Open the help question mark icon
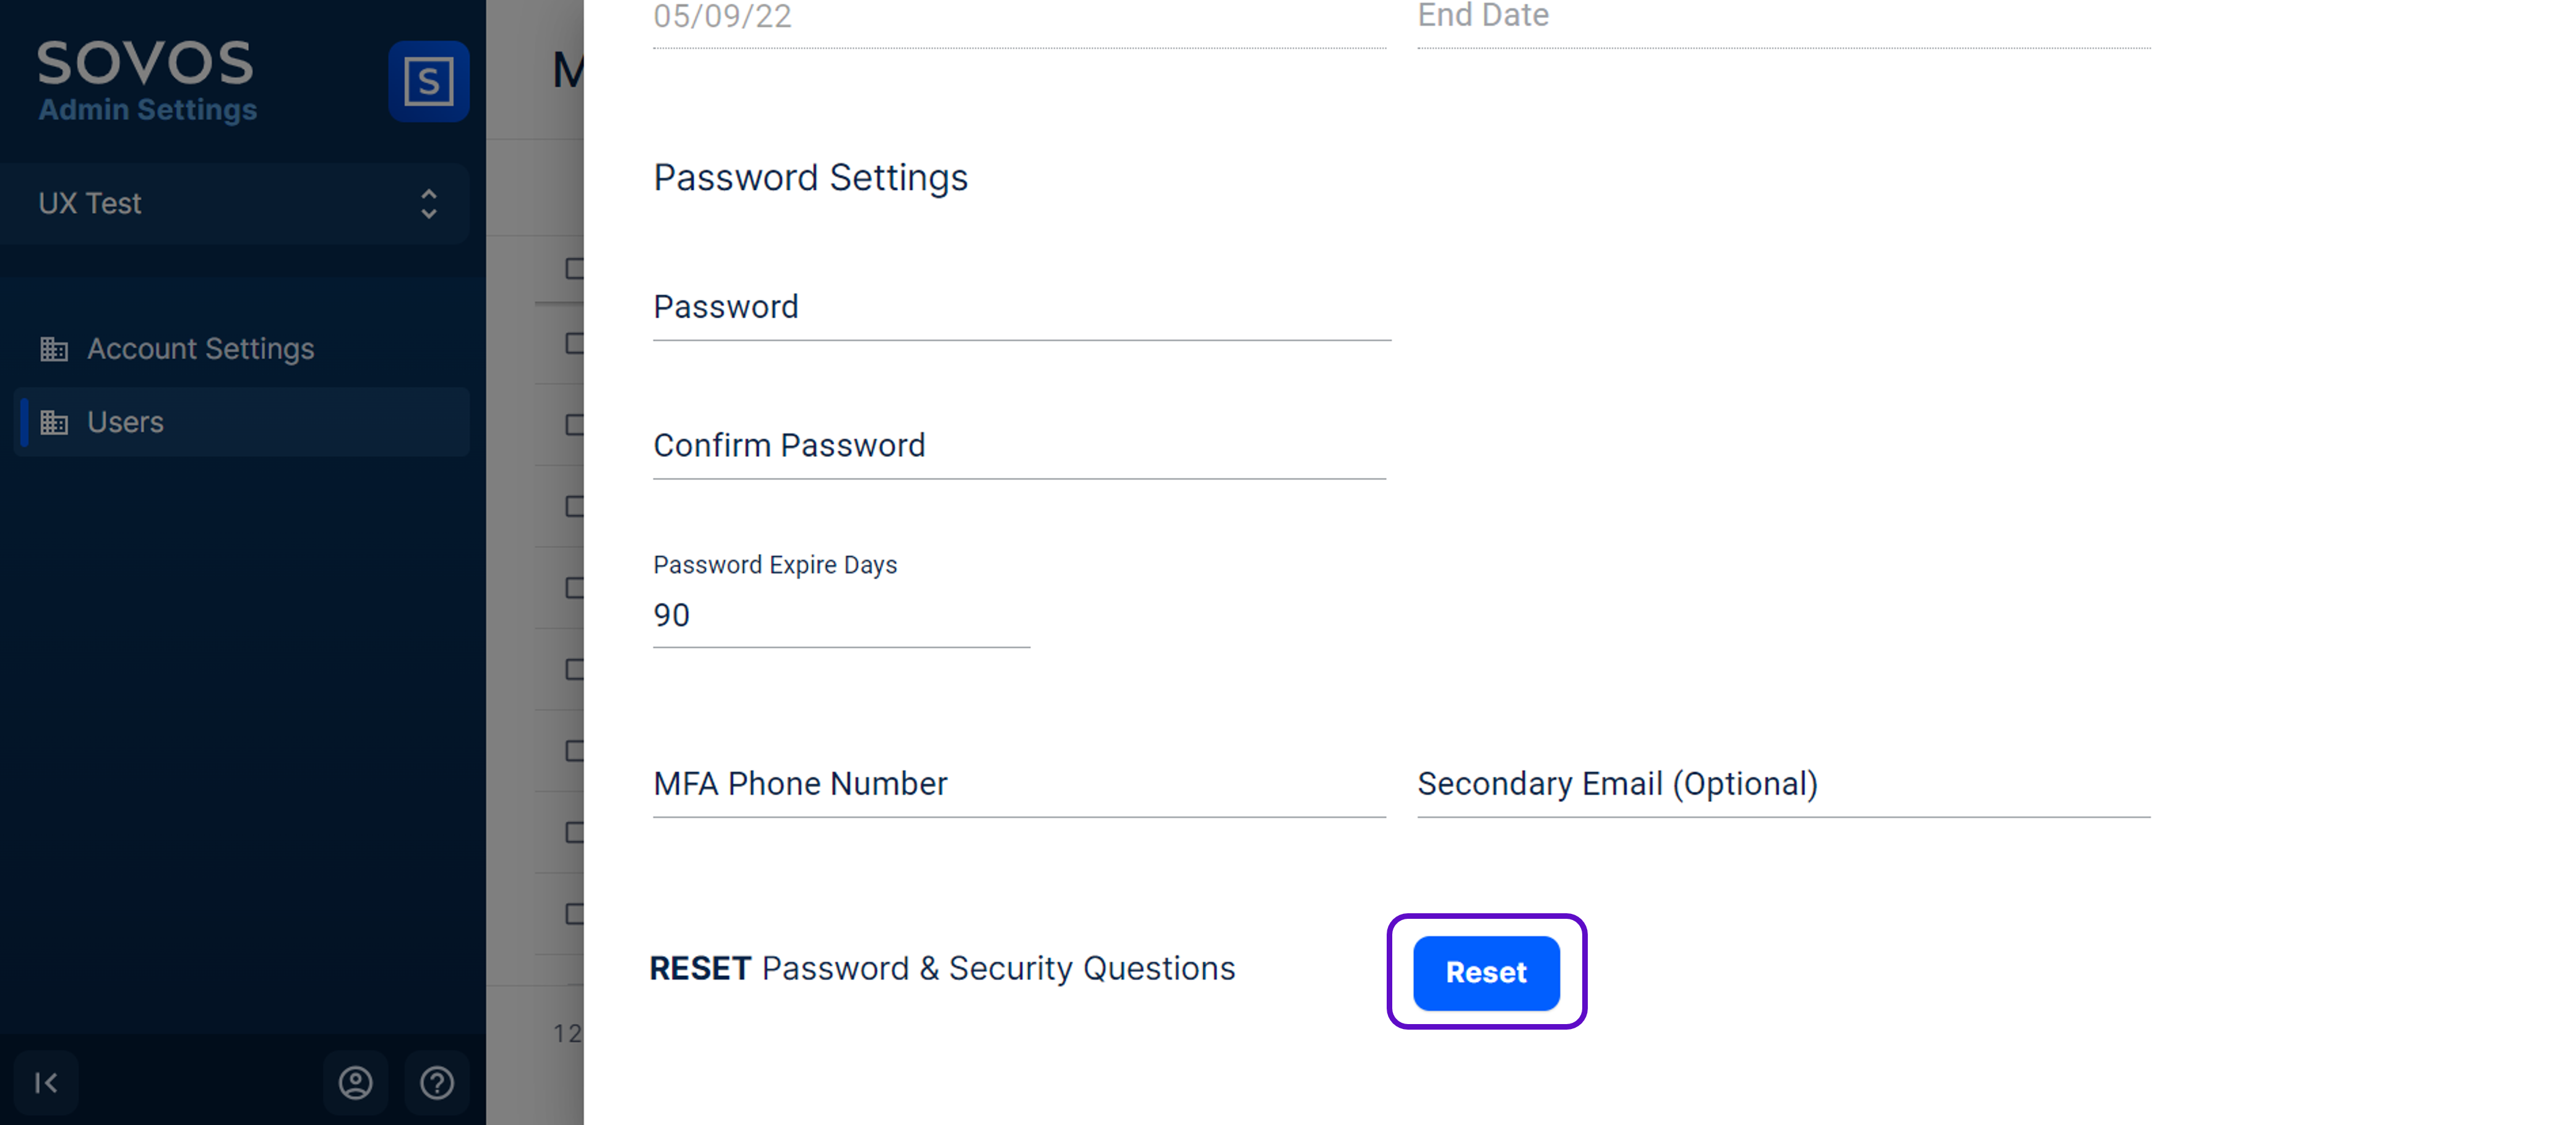The width and height of the screenshot is (2576, 1125). [x=437, y=1083]
